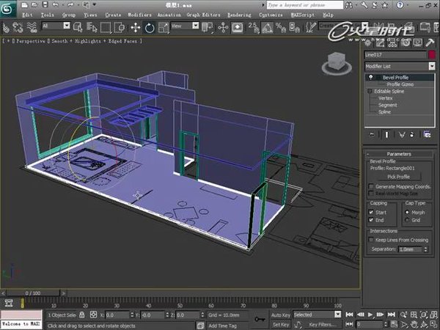This screenshot has height=330, width=440.
Task: Click the Configure Modifier Sets icon
Action: pyautogui.click(x=428, y=134)
